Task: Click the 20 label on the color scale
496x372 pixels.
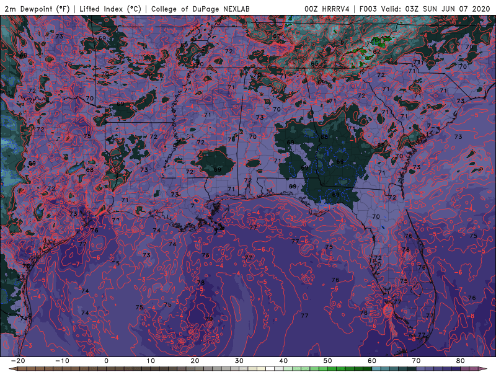Action: (195, 361)
